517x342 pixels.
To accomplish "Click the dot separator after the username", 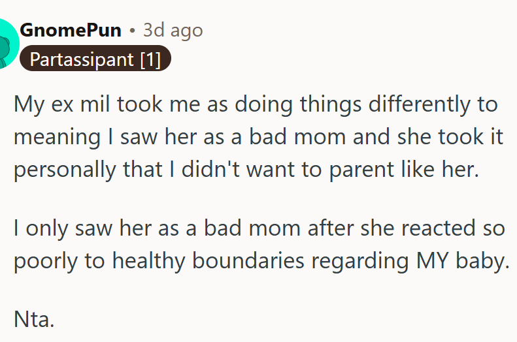I will pyautogui.click(x=131, y=30).
